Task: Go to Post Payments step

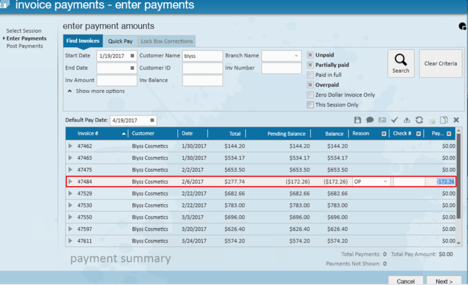Action: pyautogui.click(x=25, y=46)
